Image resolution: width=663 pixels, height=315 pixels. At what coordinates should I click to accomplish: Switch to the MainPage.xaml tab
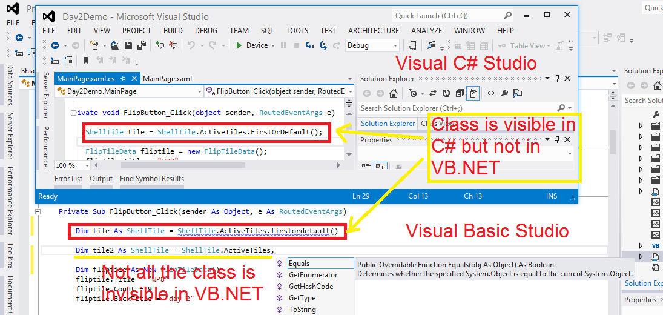tap(168, 78)
